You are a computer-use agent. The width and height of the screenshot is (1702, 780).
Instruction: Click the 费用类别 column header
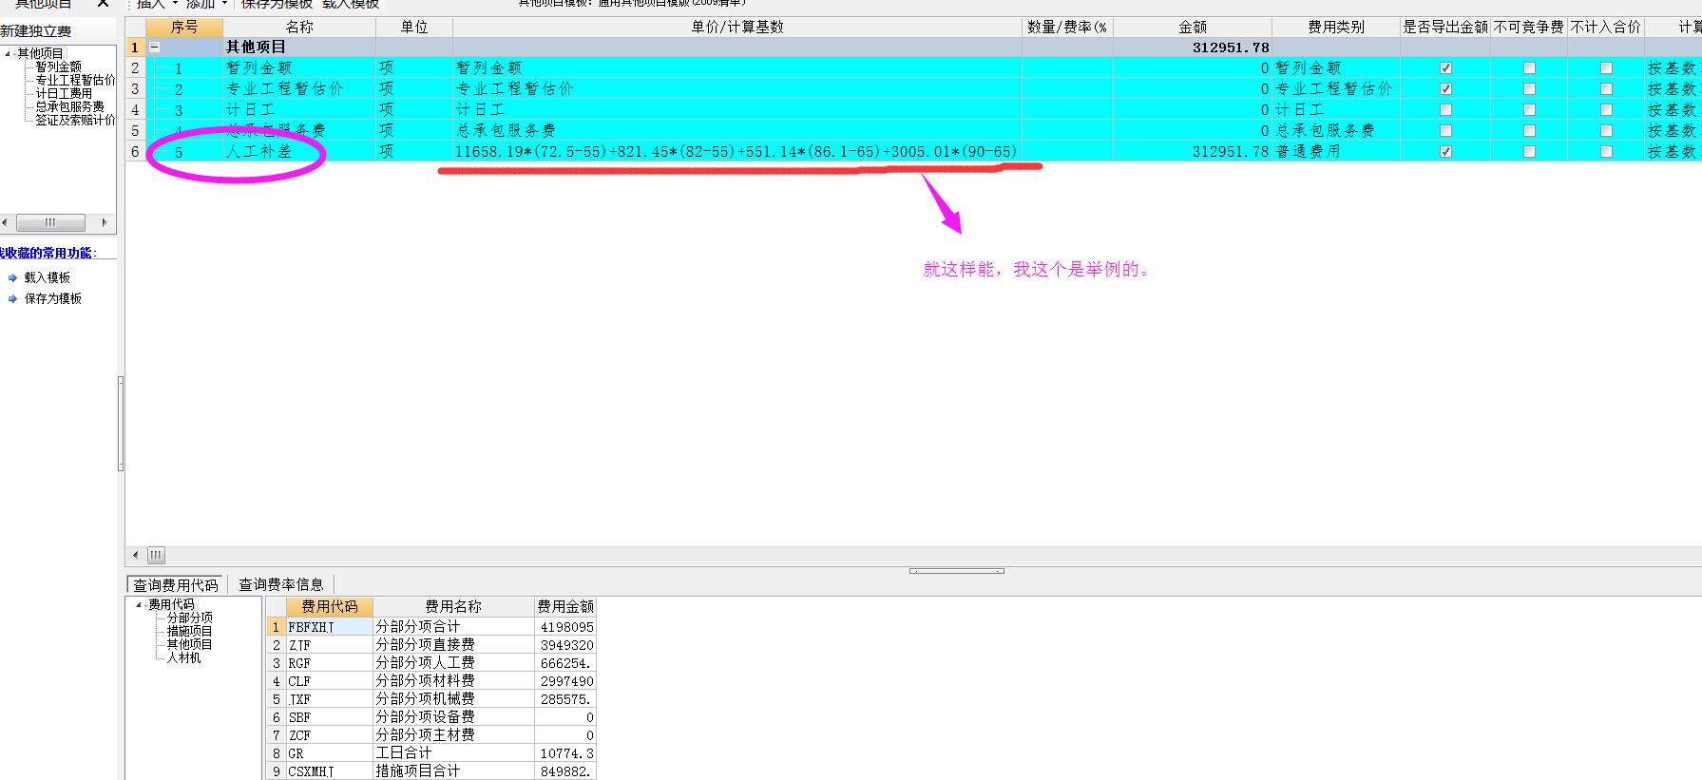1336,28
